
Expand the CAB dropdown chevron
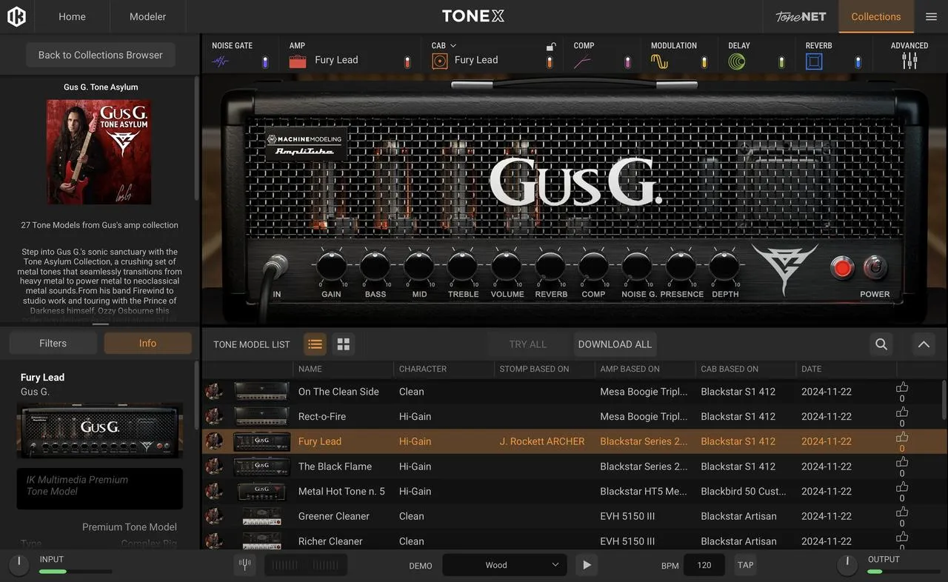pos(453,46)
